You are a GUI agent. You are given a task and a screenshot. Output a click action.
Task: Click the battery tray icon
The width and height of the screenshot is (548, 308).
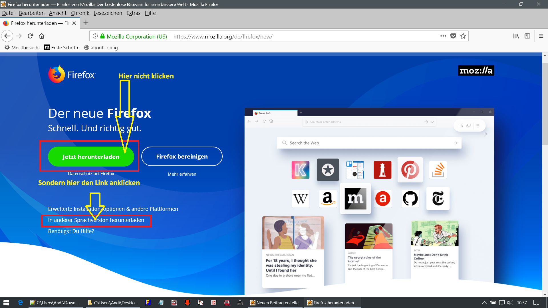[x=493, y=303]
